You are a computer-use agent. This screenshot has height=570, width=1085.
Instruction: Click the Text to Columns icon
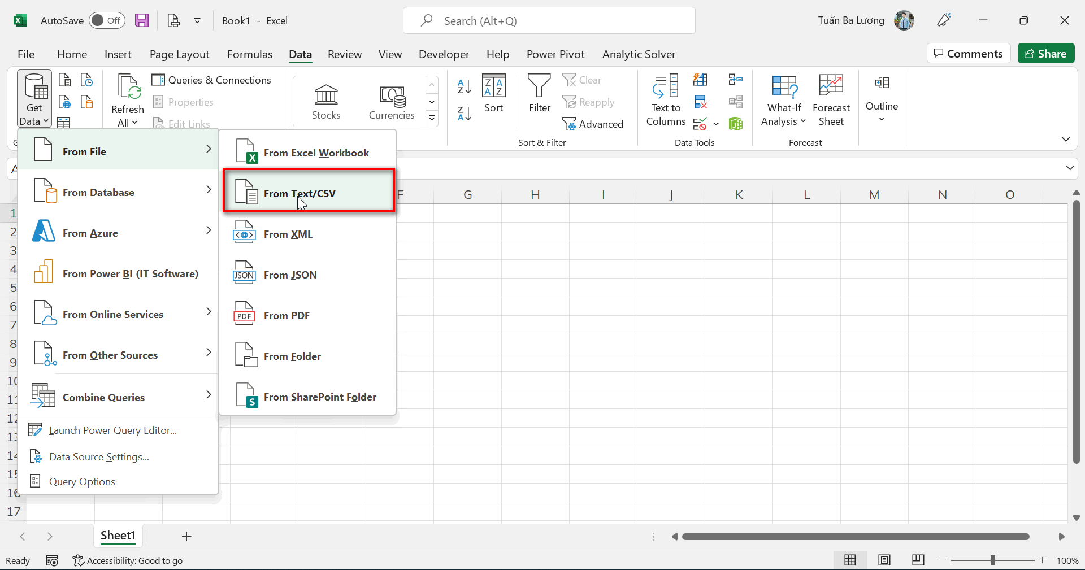(x=666, y=100)
